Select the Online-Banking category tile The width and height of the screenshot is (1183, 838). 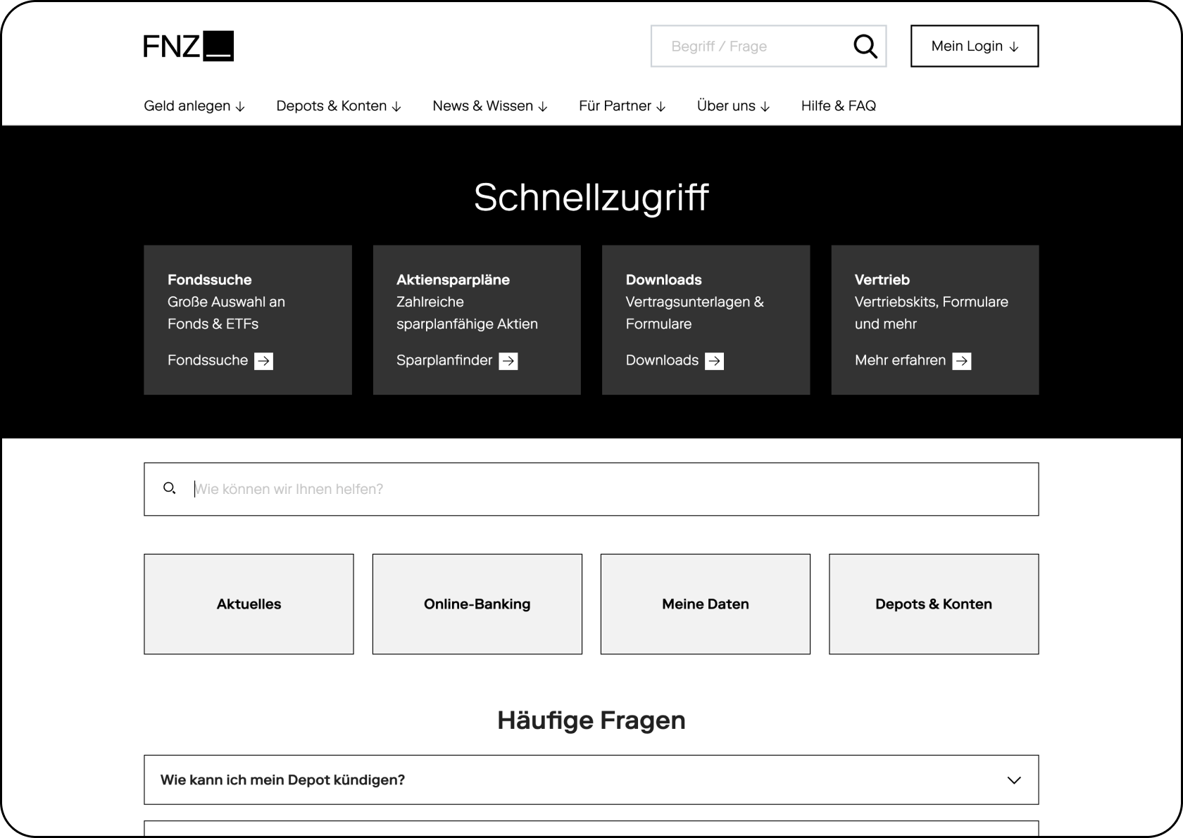477,604
